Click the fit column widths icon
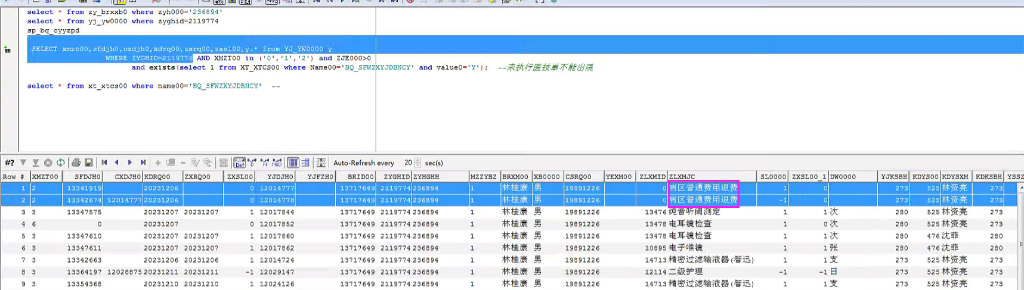The image size is (1024, 290). pos(321,163)
